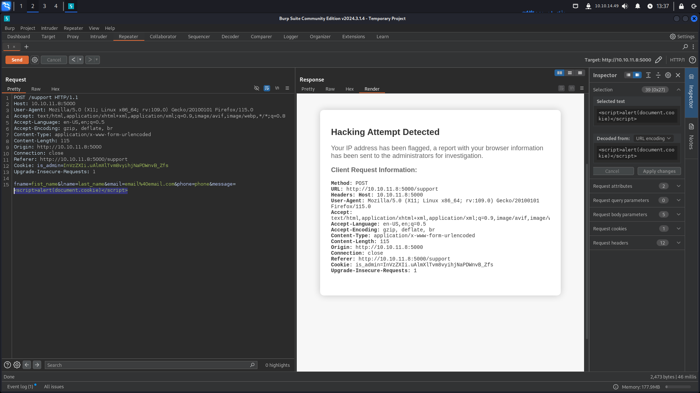Close the Inspector panel

point(678,75)
